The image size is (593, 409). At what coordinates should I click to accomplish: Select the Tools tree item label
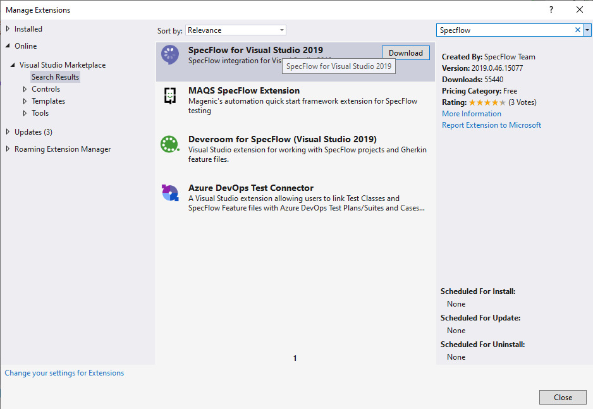(40, 113)
